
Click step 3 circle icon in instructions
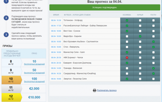pyautogui.click(x=6, y=35)
